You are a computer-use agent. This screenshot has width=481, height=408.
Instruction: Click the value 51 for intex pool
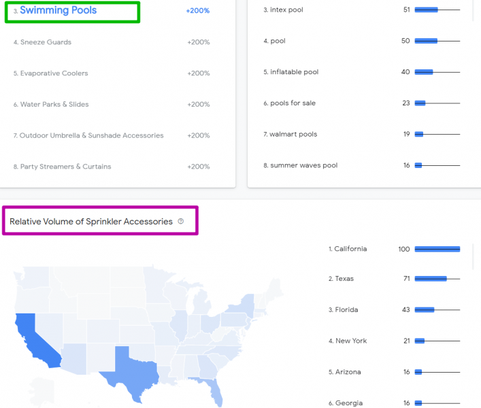click(x=406, y=10)
